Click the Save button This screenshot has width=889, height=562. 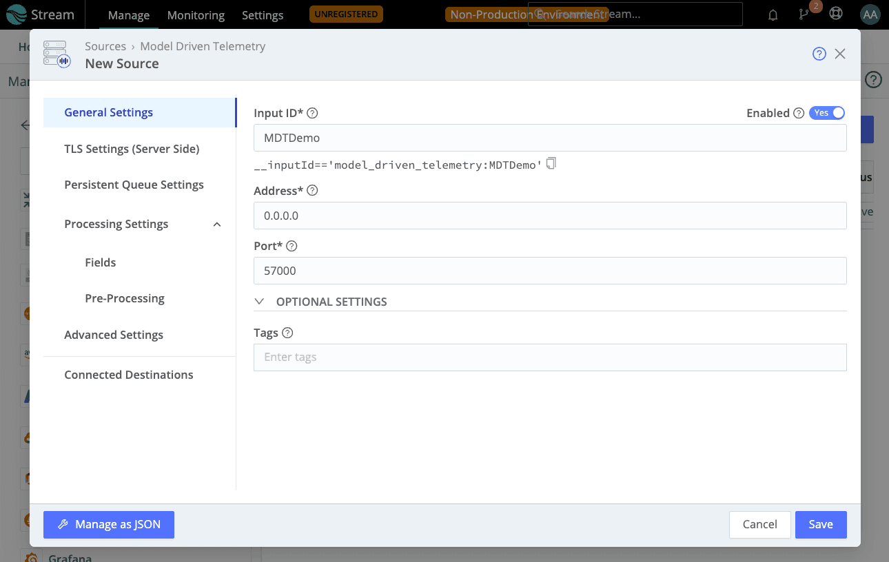(820, 524)
